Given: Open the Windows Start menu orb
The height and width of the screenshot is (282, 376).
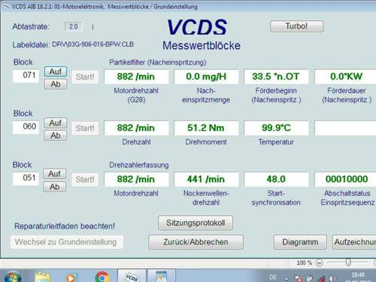Looking at the screenshot, I should (13, 277).
